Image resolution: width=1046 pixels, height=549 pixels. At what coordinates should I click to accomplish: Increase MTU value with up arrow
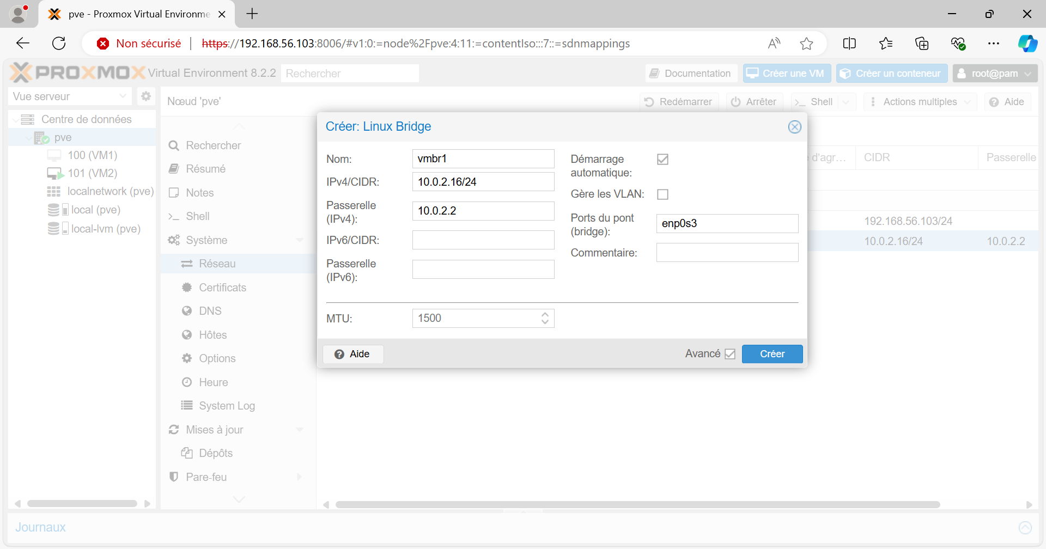(545, 314)
